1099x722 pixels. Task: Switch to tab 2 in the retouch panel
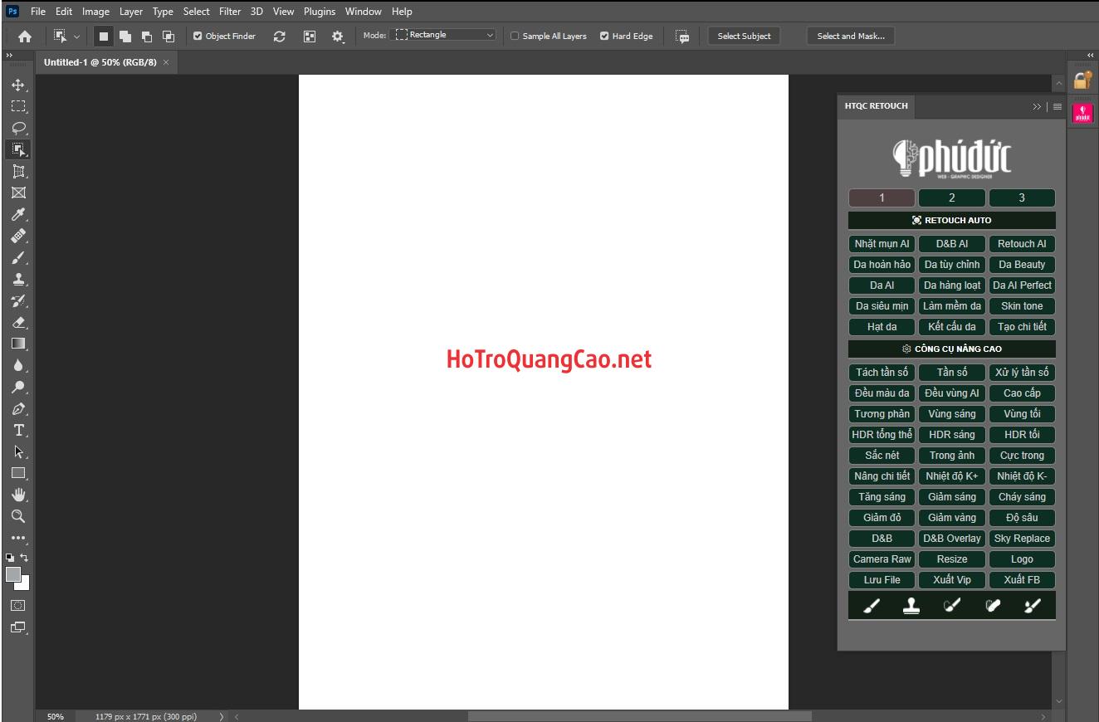pos(951,198)
